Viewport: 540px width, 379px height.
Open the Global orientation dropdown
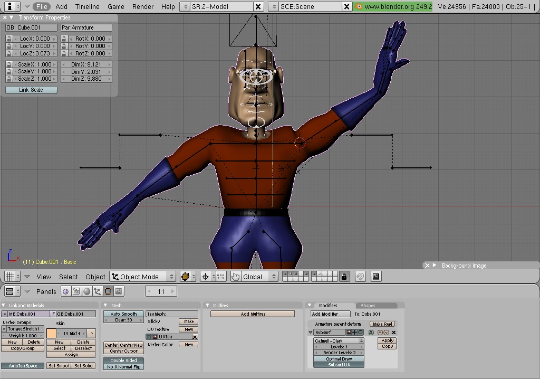point(259,277)
